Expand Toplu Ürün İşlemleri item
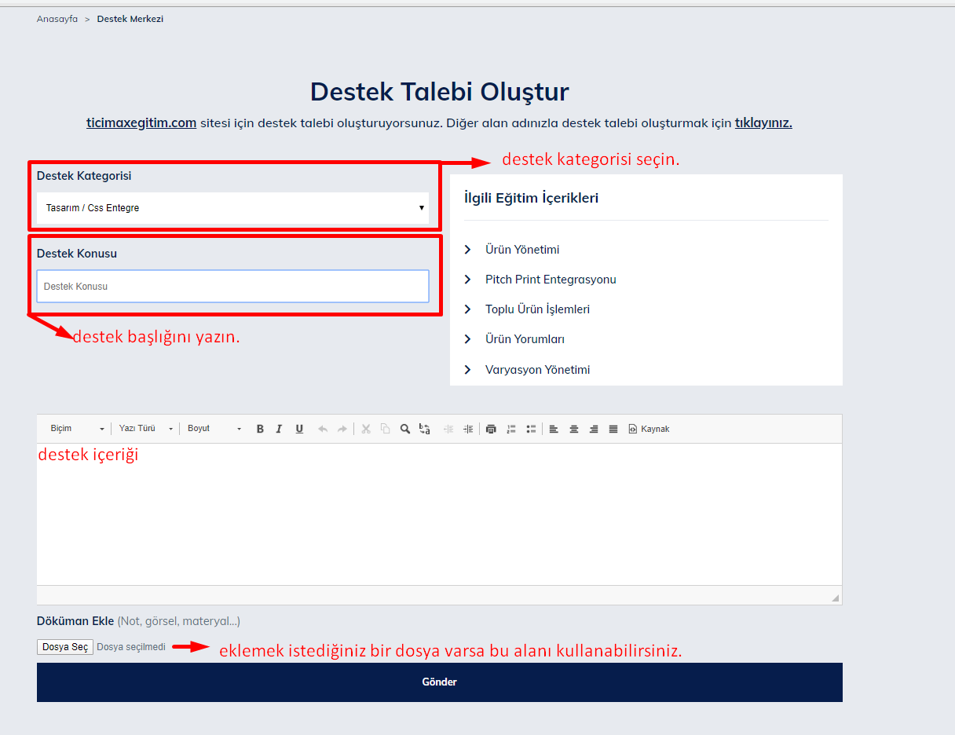The image size is (955, 735). coord(527,309)
